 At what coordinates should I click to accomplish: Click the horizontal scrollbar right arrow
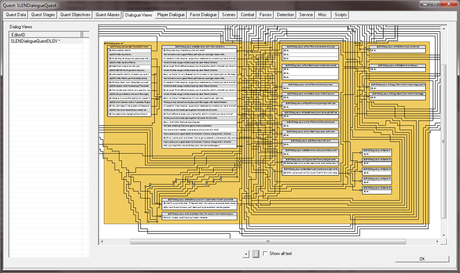(437, 241)
